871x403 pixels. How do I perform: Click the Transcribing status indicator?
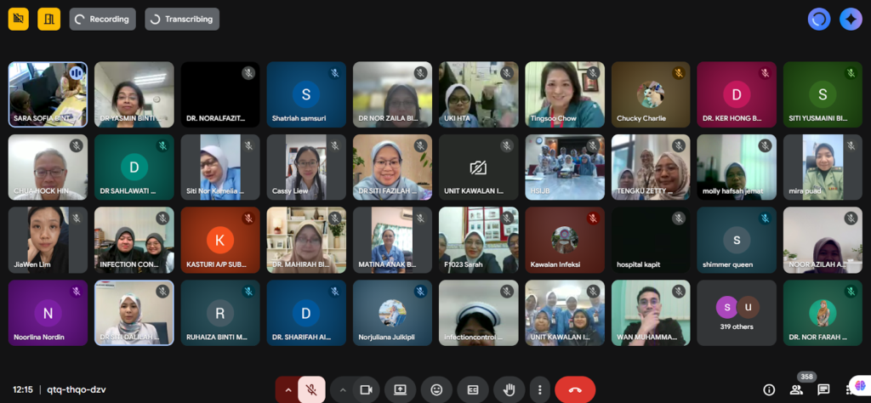click(x=182, y=19)
